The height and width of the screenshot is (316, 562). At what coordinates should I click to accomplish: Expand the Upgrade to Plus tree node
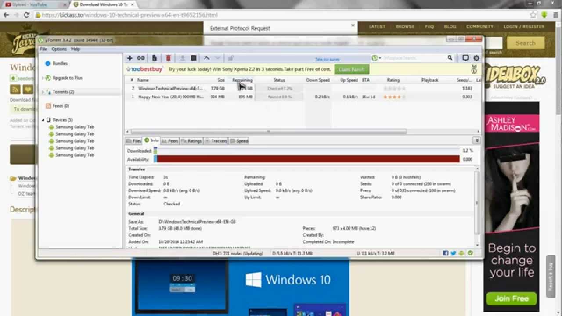pos(43,78)
